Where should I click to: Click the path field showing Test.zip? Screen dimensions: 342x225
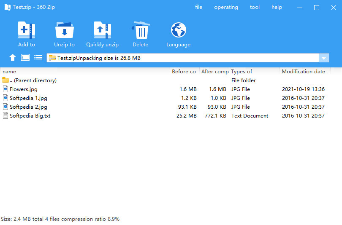point(183,58)
